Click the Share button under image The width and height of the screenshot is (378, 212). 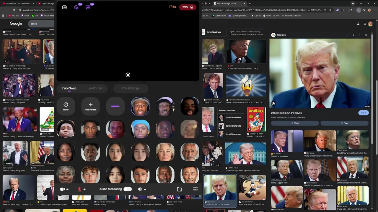[295, 123]
